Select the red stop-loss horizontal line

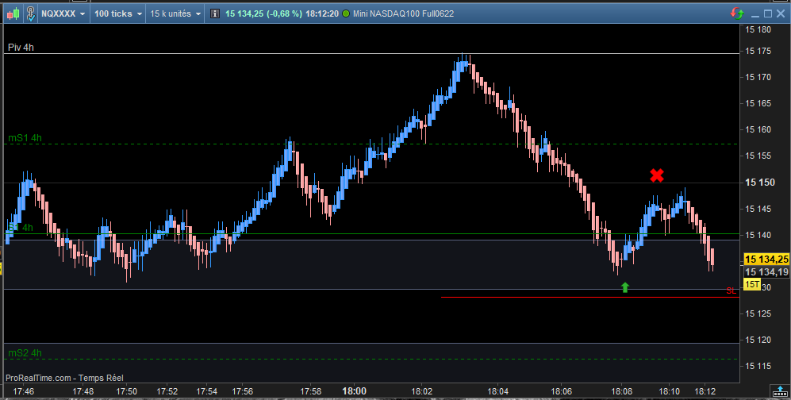590,297
